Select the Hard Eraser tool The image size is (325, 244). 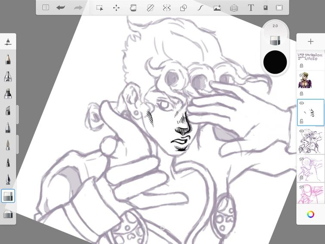8,196
